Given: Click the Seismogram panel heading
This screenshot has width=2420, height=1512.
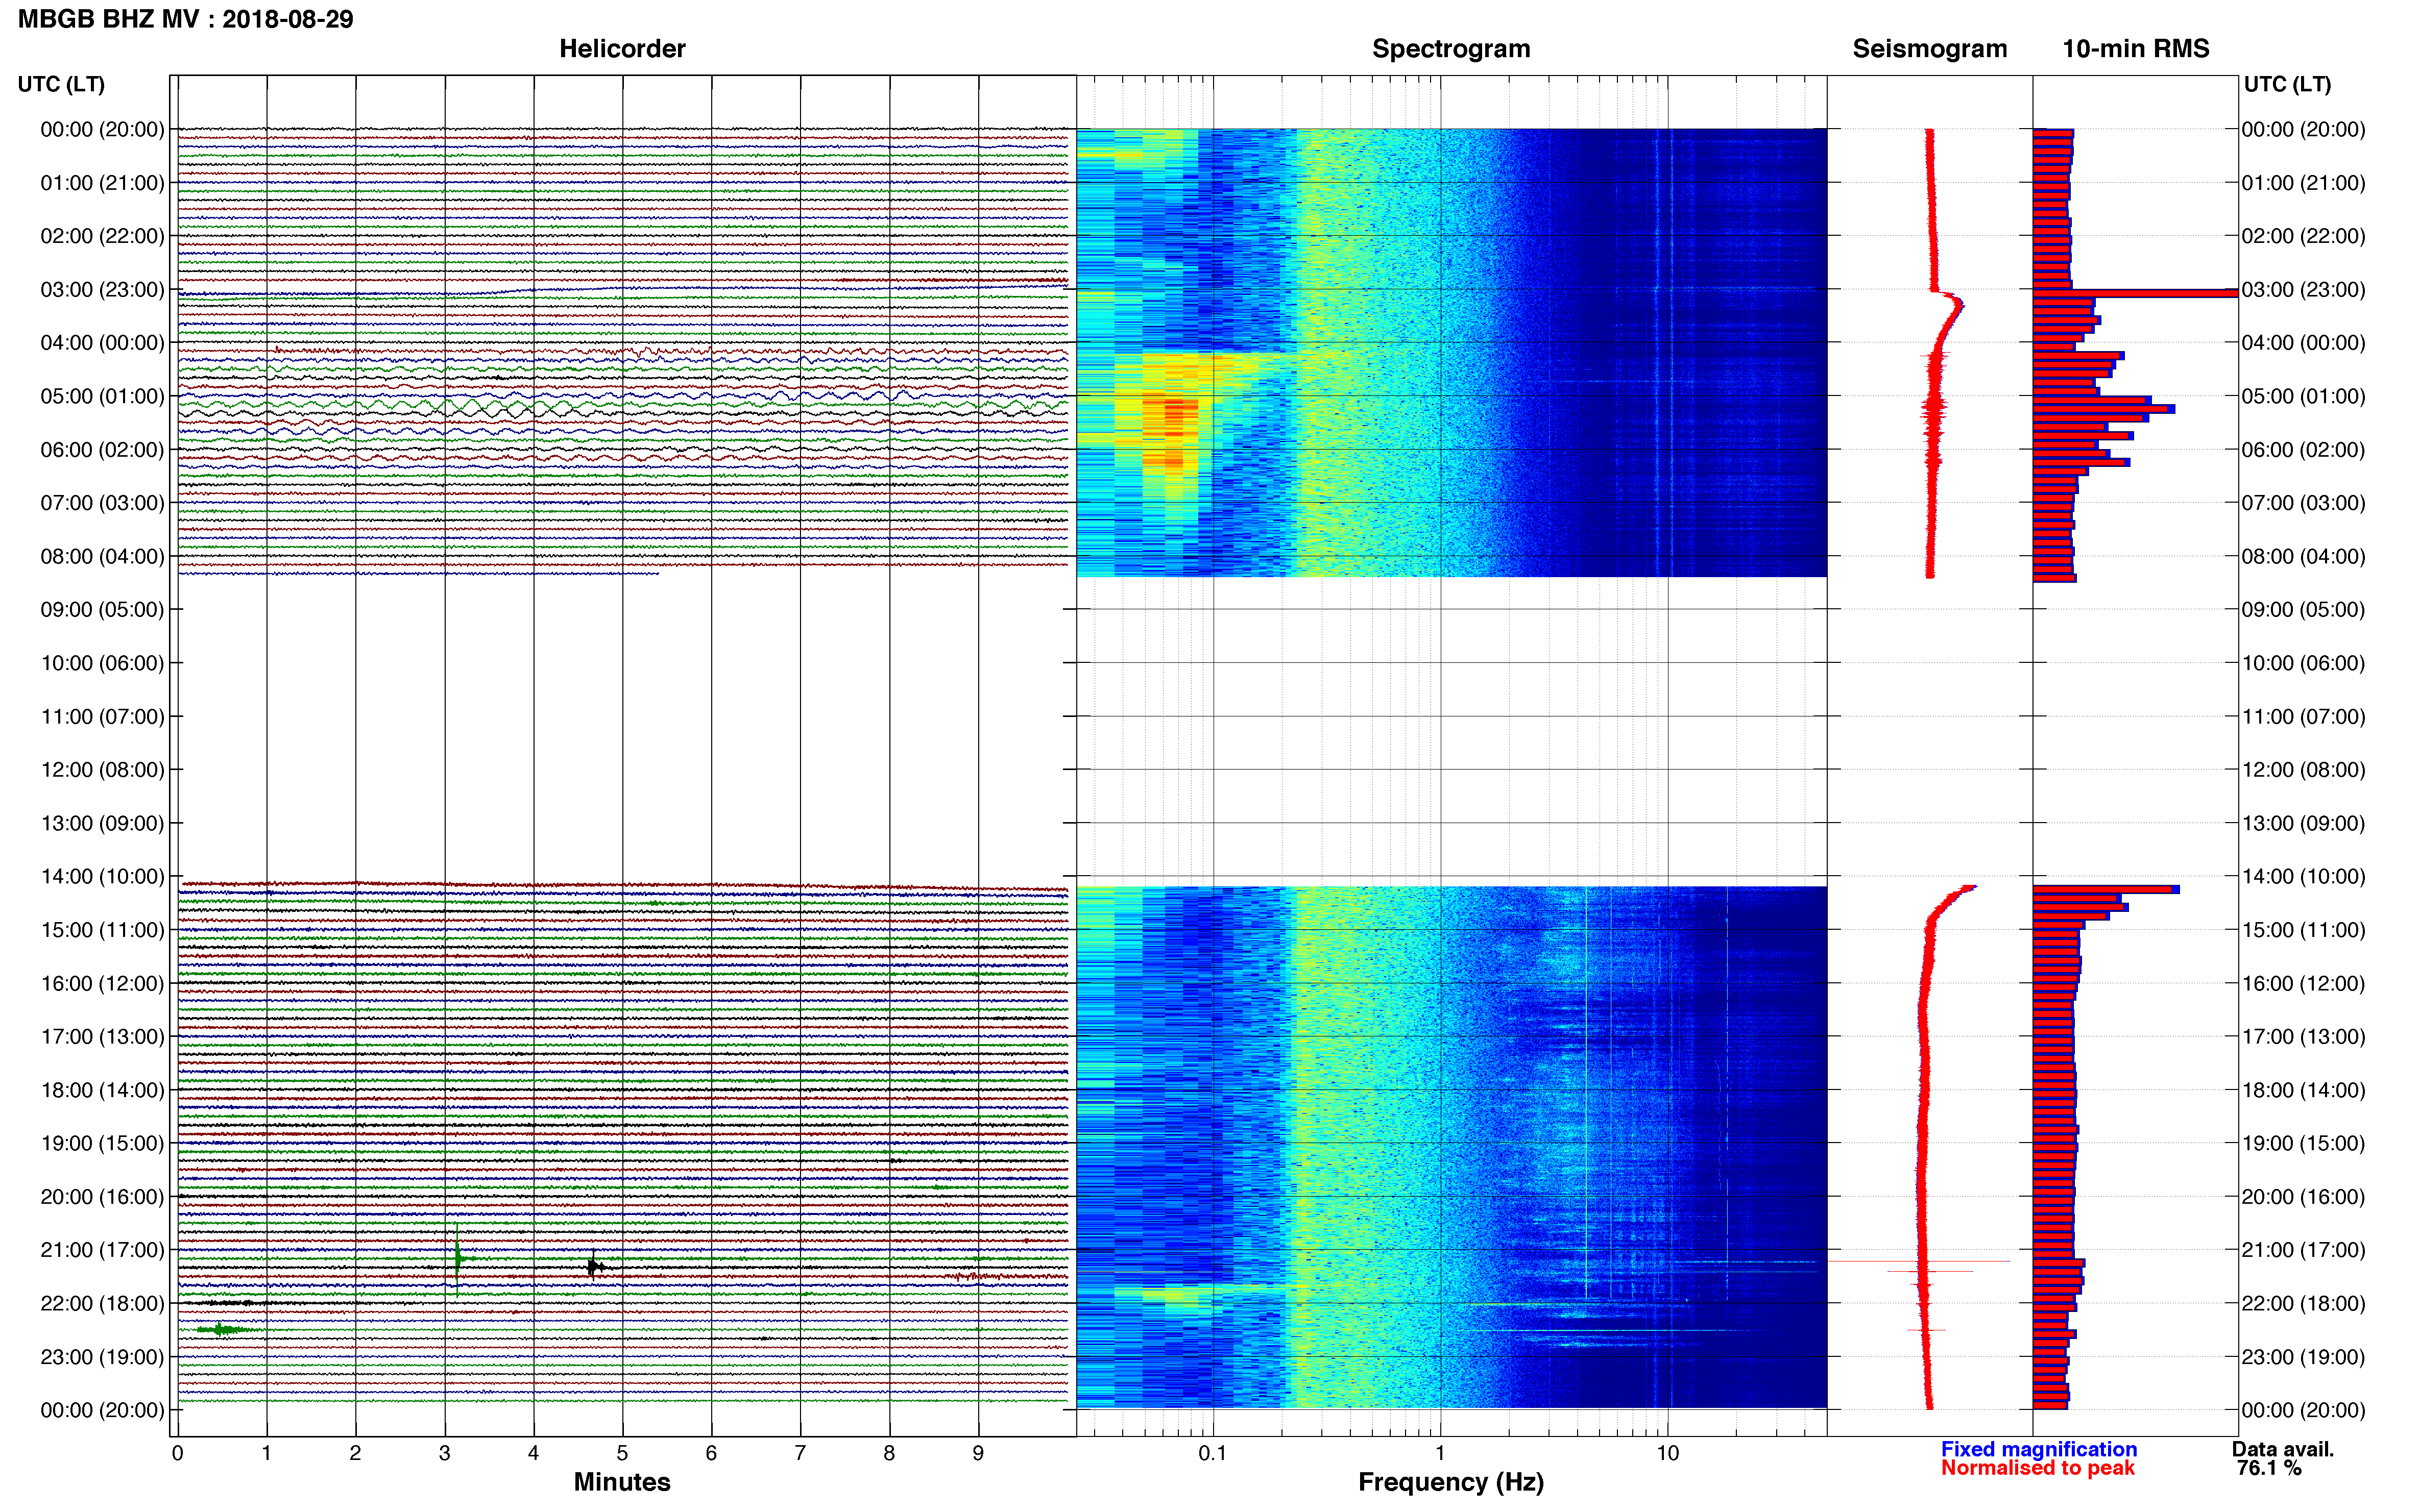Looking at the screenshot, I should tap(1930, 49).
